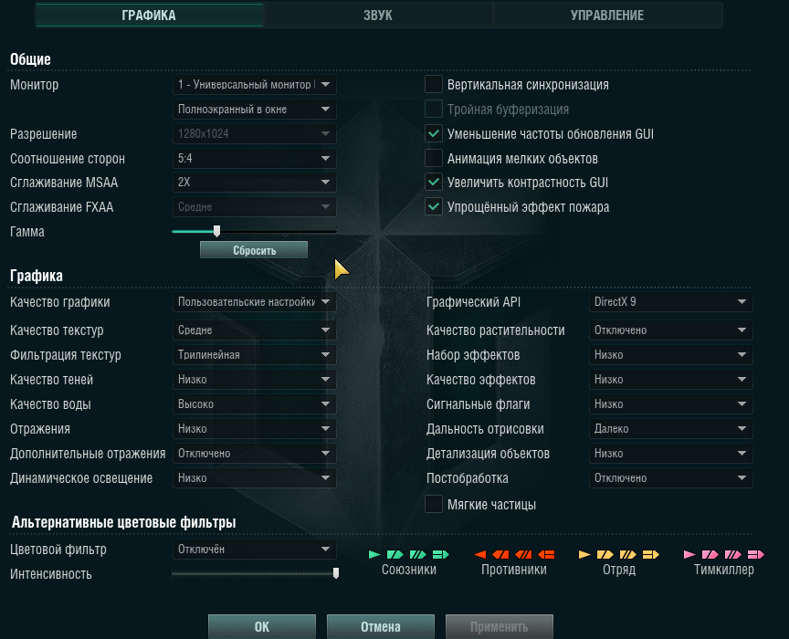The width and height of the screenshot is (789, 639).
Task: Uncheck Уменьшение частоты обновления GUI
Action: coord(433,134)
